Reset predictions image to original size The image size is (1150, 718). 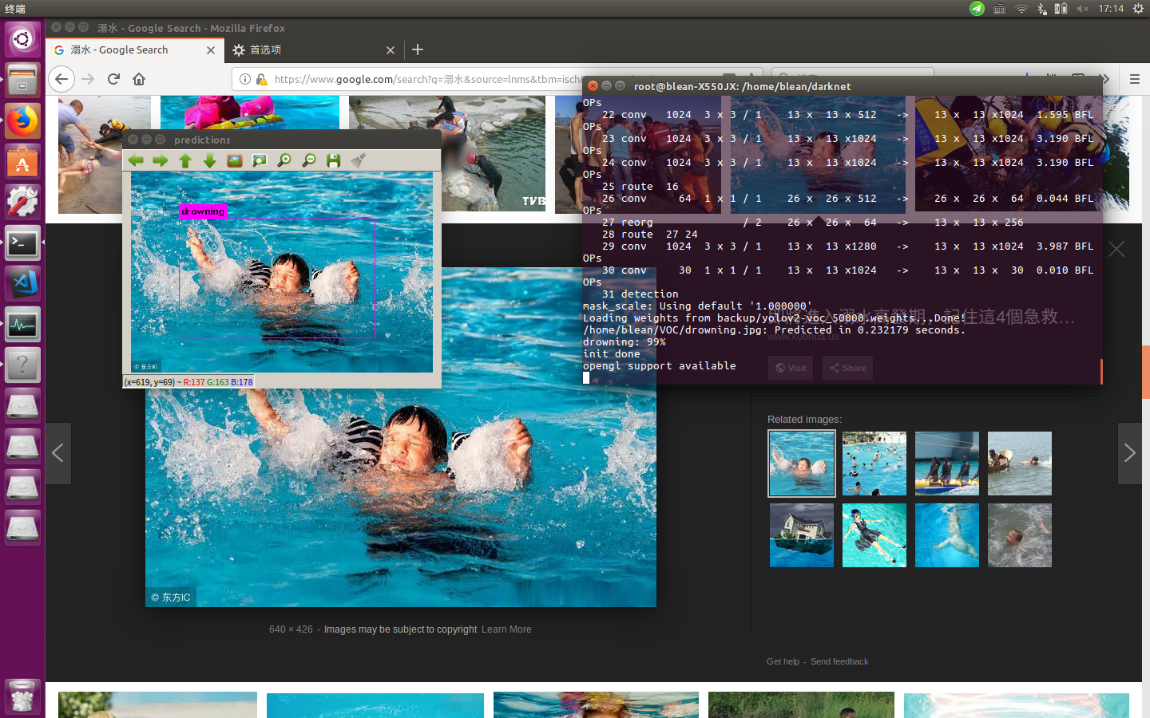pos(235,160)
